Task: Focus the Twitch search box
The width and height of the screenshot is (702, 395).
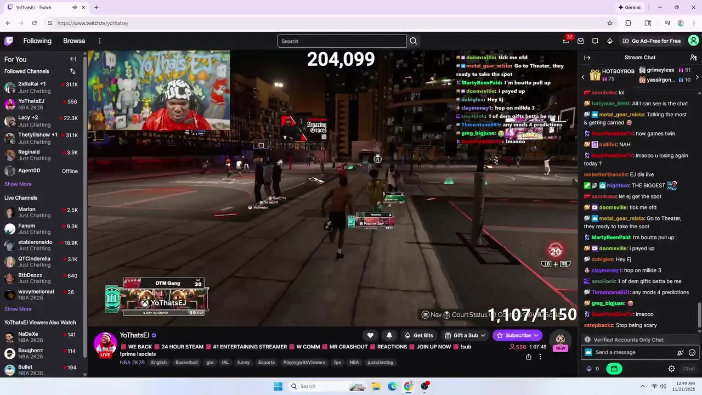Action: [x=342, y=41]
